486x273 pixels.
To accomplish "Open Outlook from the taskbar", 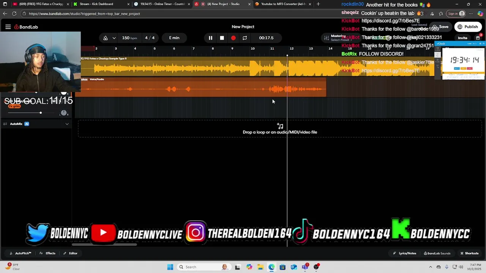I will tap(293, 267).
